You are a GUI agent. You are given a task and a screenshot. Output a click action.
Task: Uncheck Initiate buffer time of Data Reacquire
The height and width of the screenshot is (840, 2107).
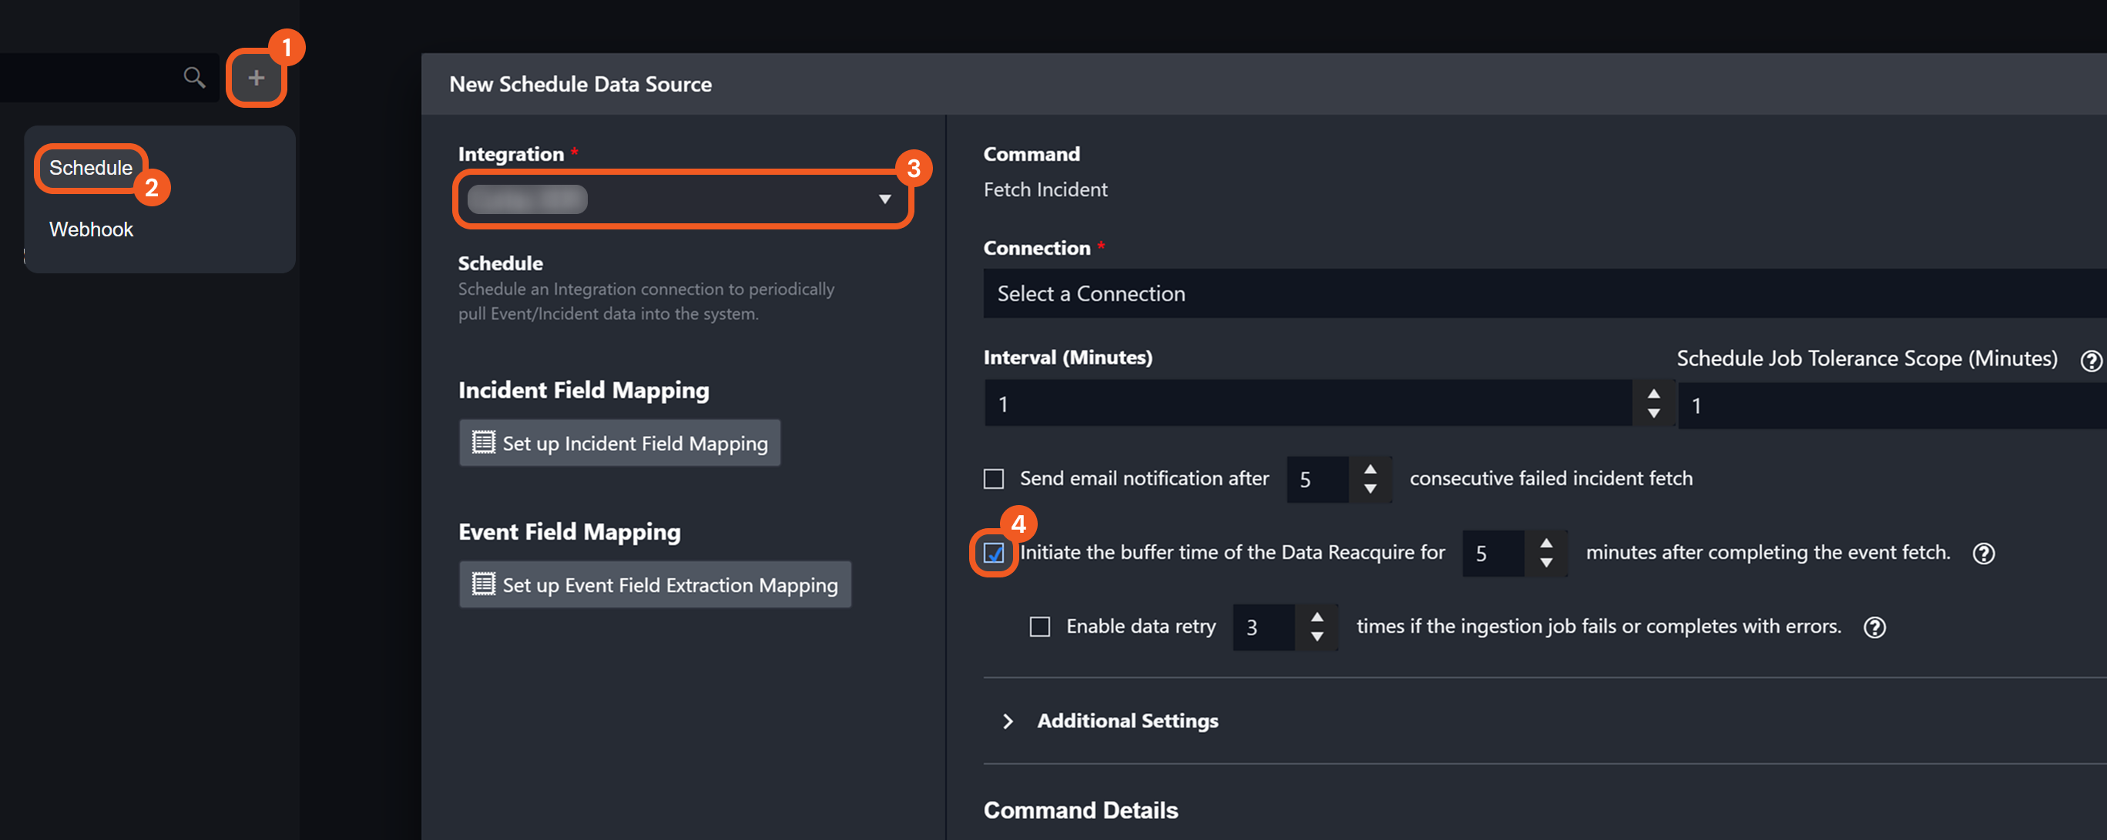pos(993,553)
